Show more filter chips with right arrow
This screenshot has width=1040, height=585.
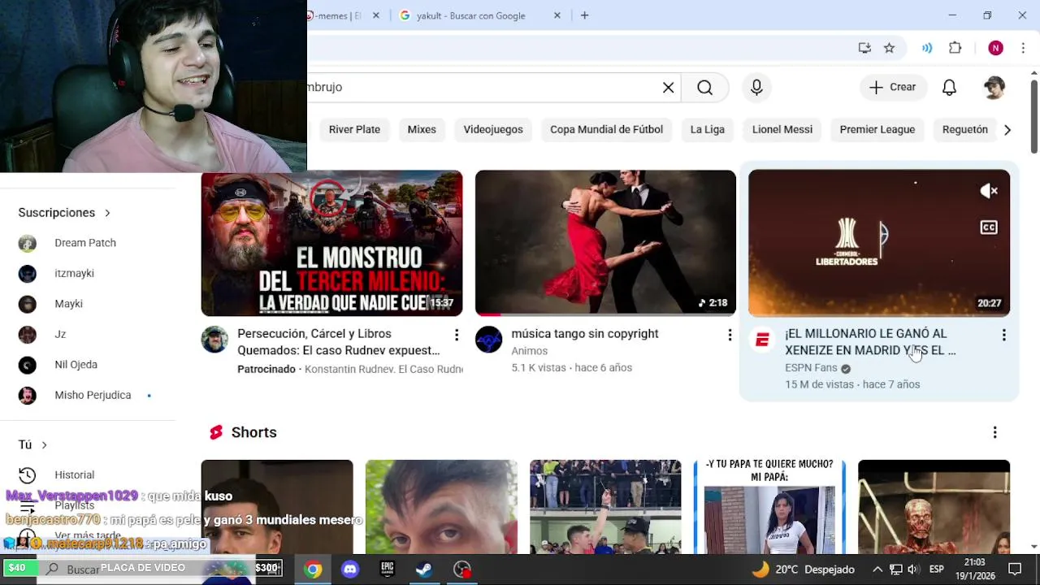1007,129
